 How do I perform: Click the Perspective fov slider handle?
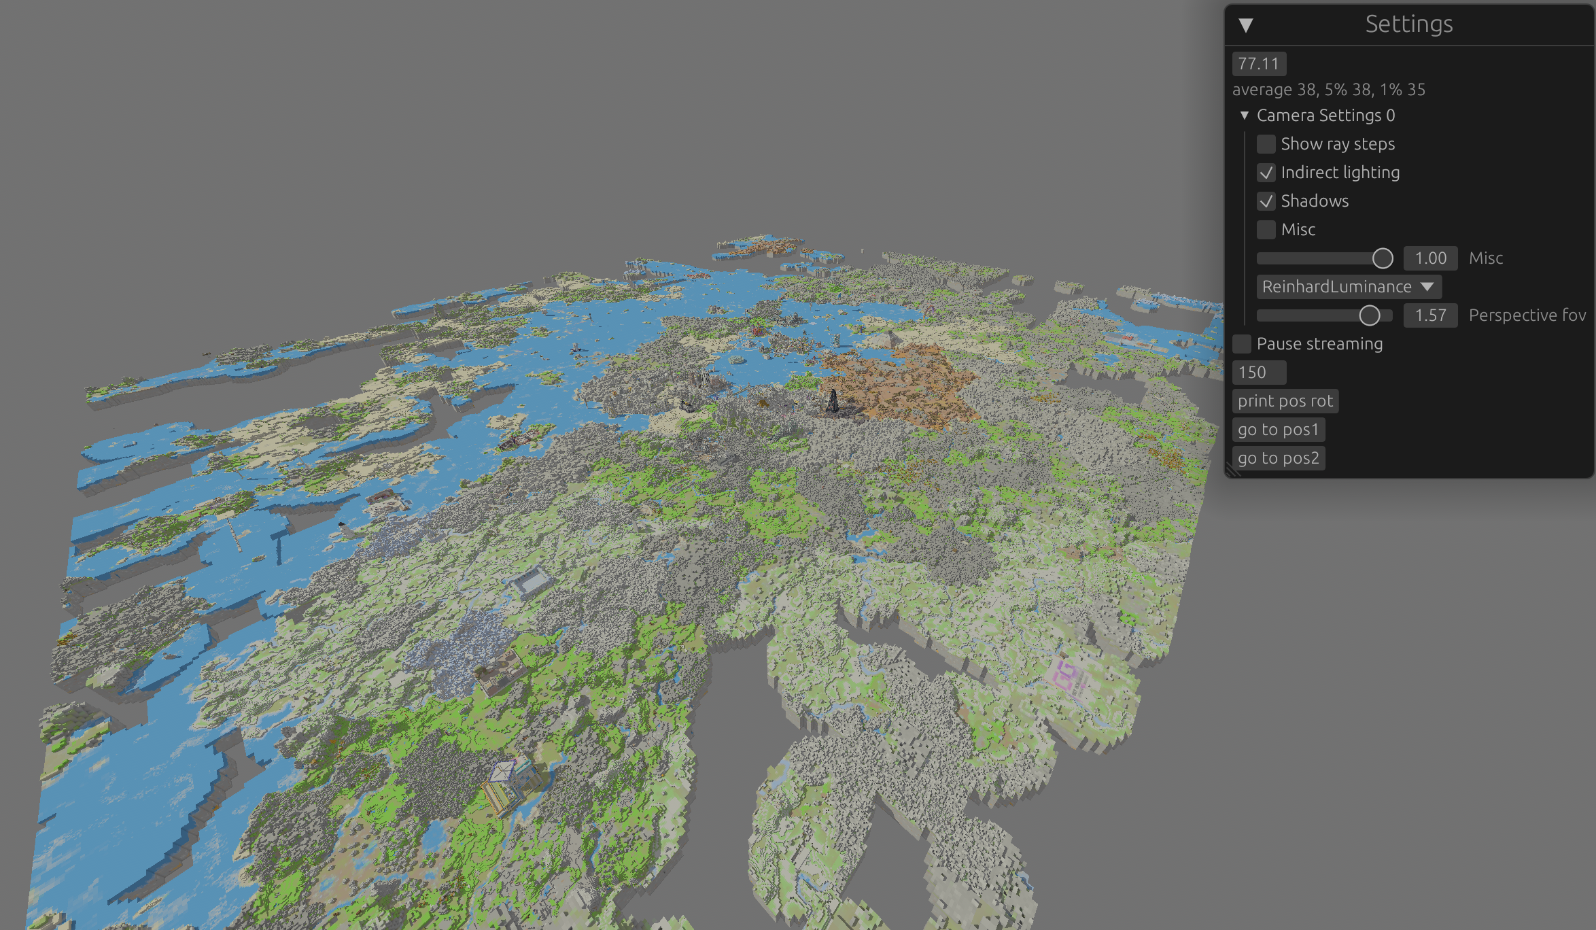1369,315
